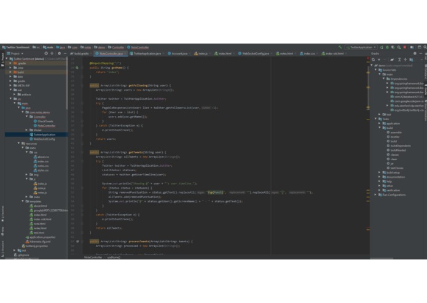This screenshot has height=303, width=427.
Task: Open Gradle panel settings gear
Action: (415, 53)
